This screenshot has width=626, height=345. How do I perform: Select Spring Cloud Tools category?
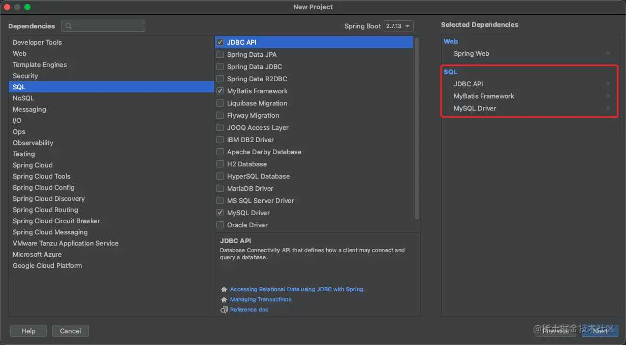pyautogui.click(x=111, y=176)
